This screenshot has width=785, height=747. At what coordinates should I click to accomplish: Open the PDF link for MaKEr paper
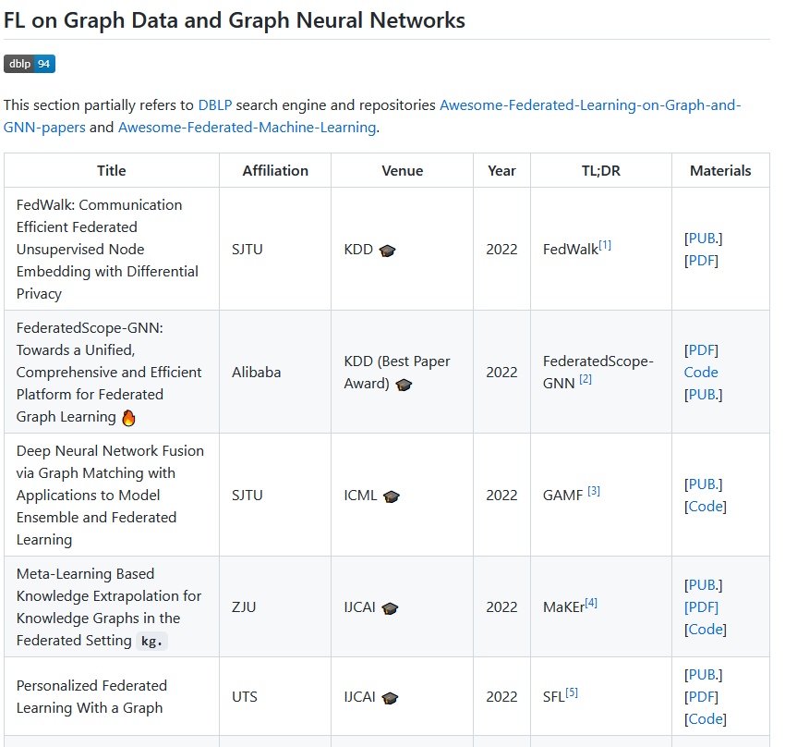tap(703, 607)
